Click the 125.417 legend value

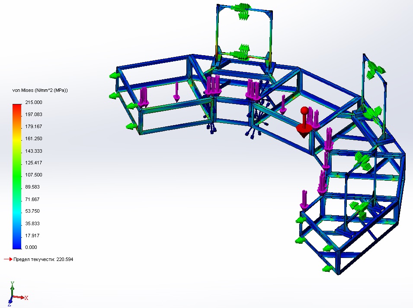pyautogui.click(x=33, y=163)
